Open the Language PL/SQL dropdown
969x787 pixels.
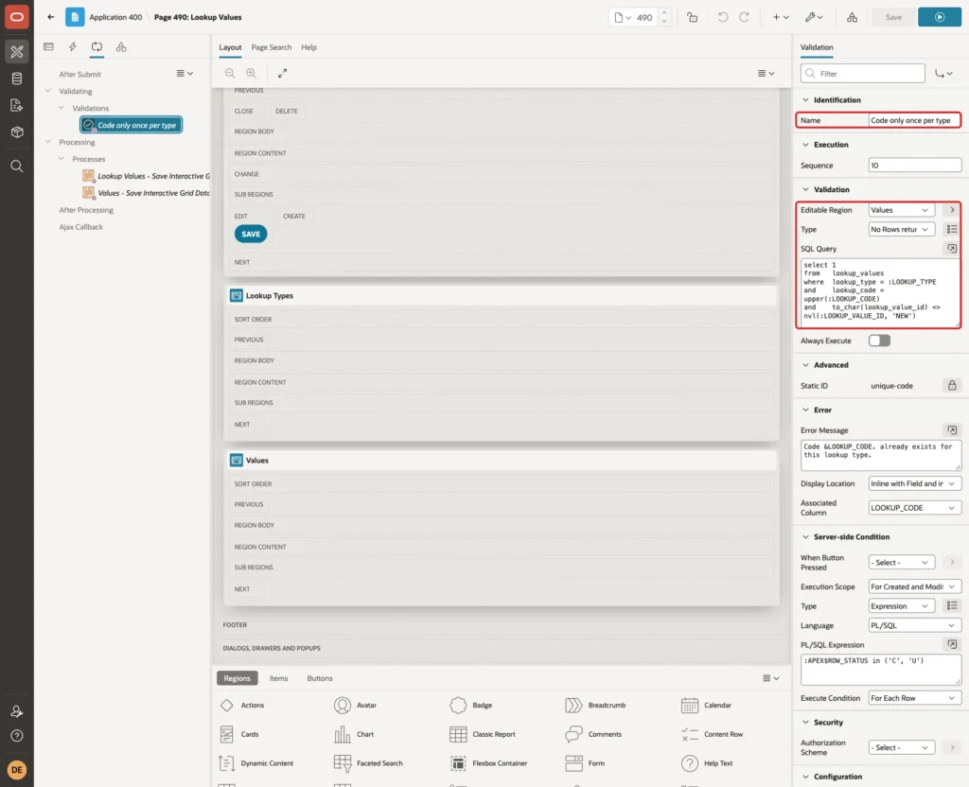tap(915, 625)
